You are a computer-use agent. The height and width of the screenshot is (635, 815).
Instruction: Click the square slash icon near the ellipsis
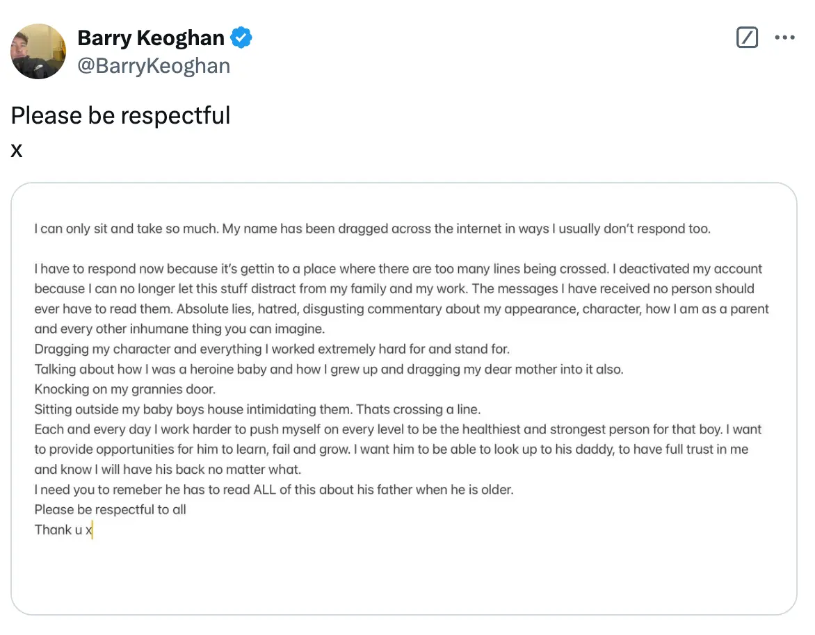tap(747, 37)
